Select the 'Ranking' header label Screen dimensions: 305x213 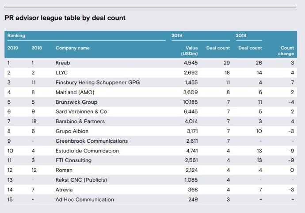point(16,36)
